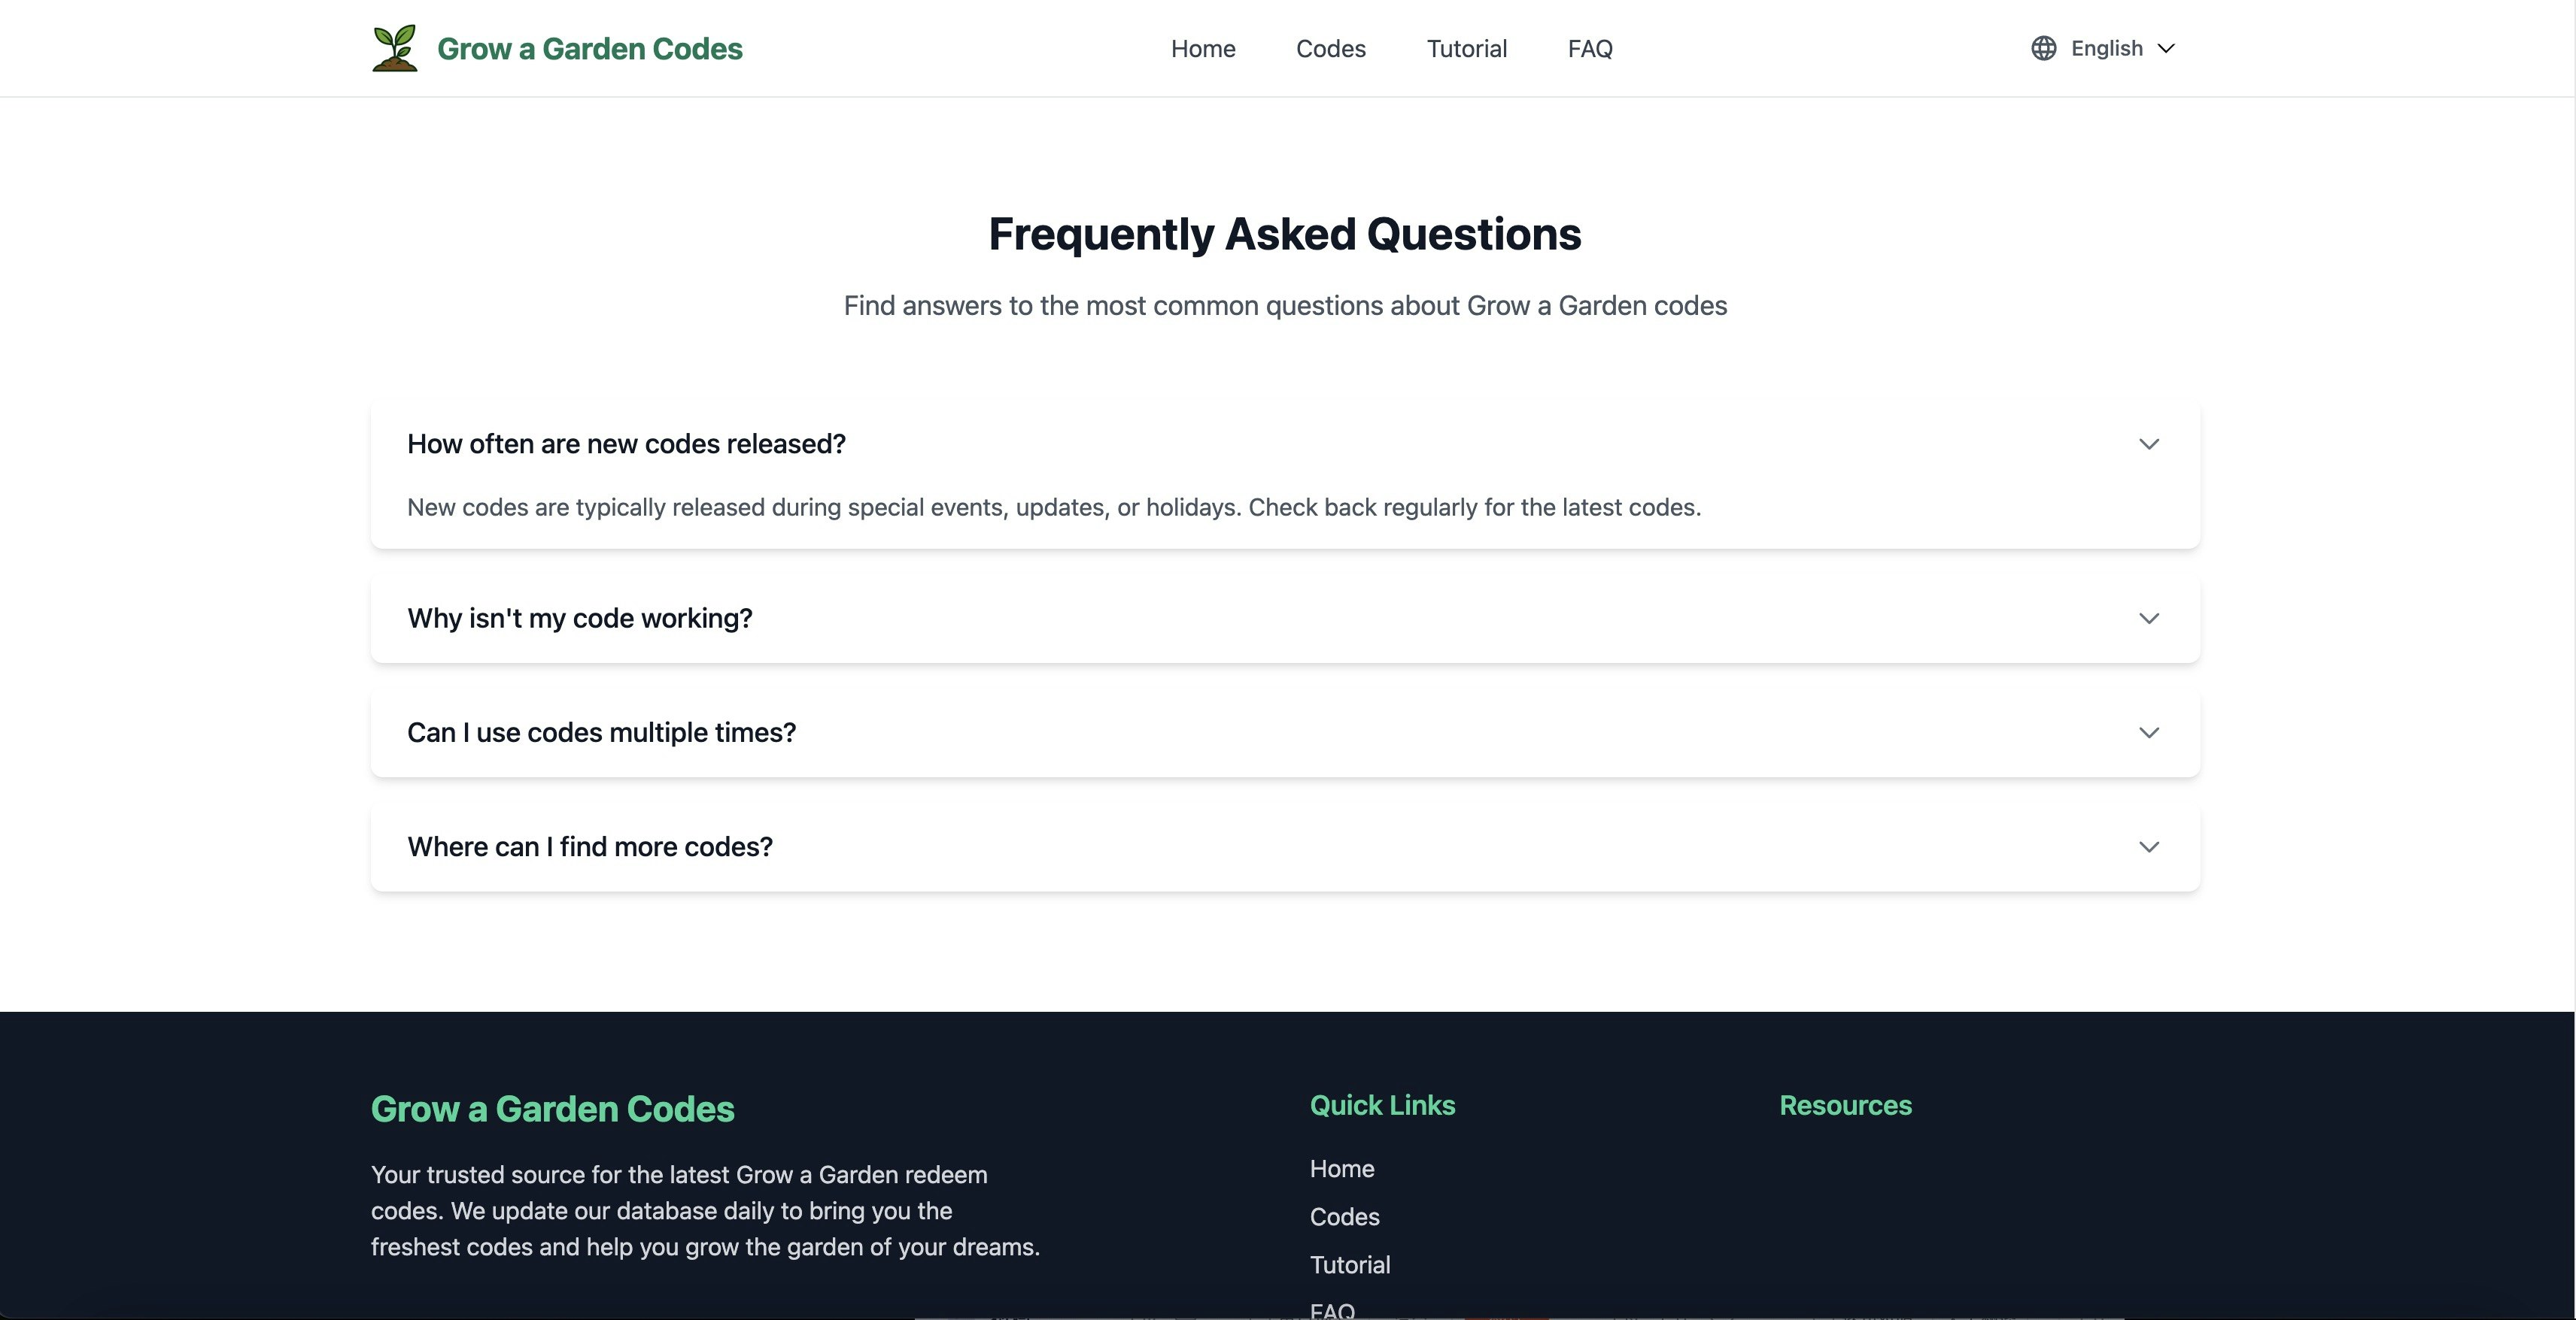This screenshot has width=2576, height=1320.
Task: Click the chevron on 'Where can I find more codes?'
Action: 2150,846
